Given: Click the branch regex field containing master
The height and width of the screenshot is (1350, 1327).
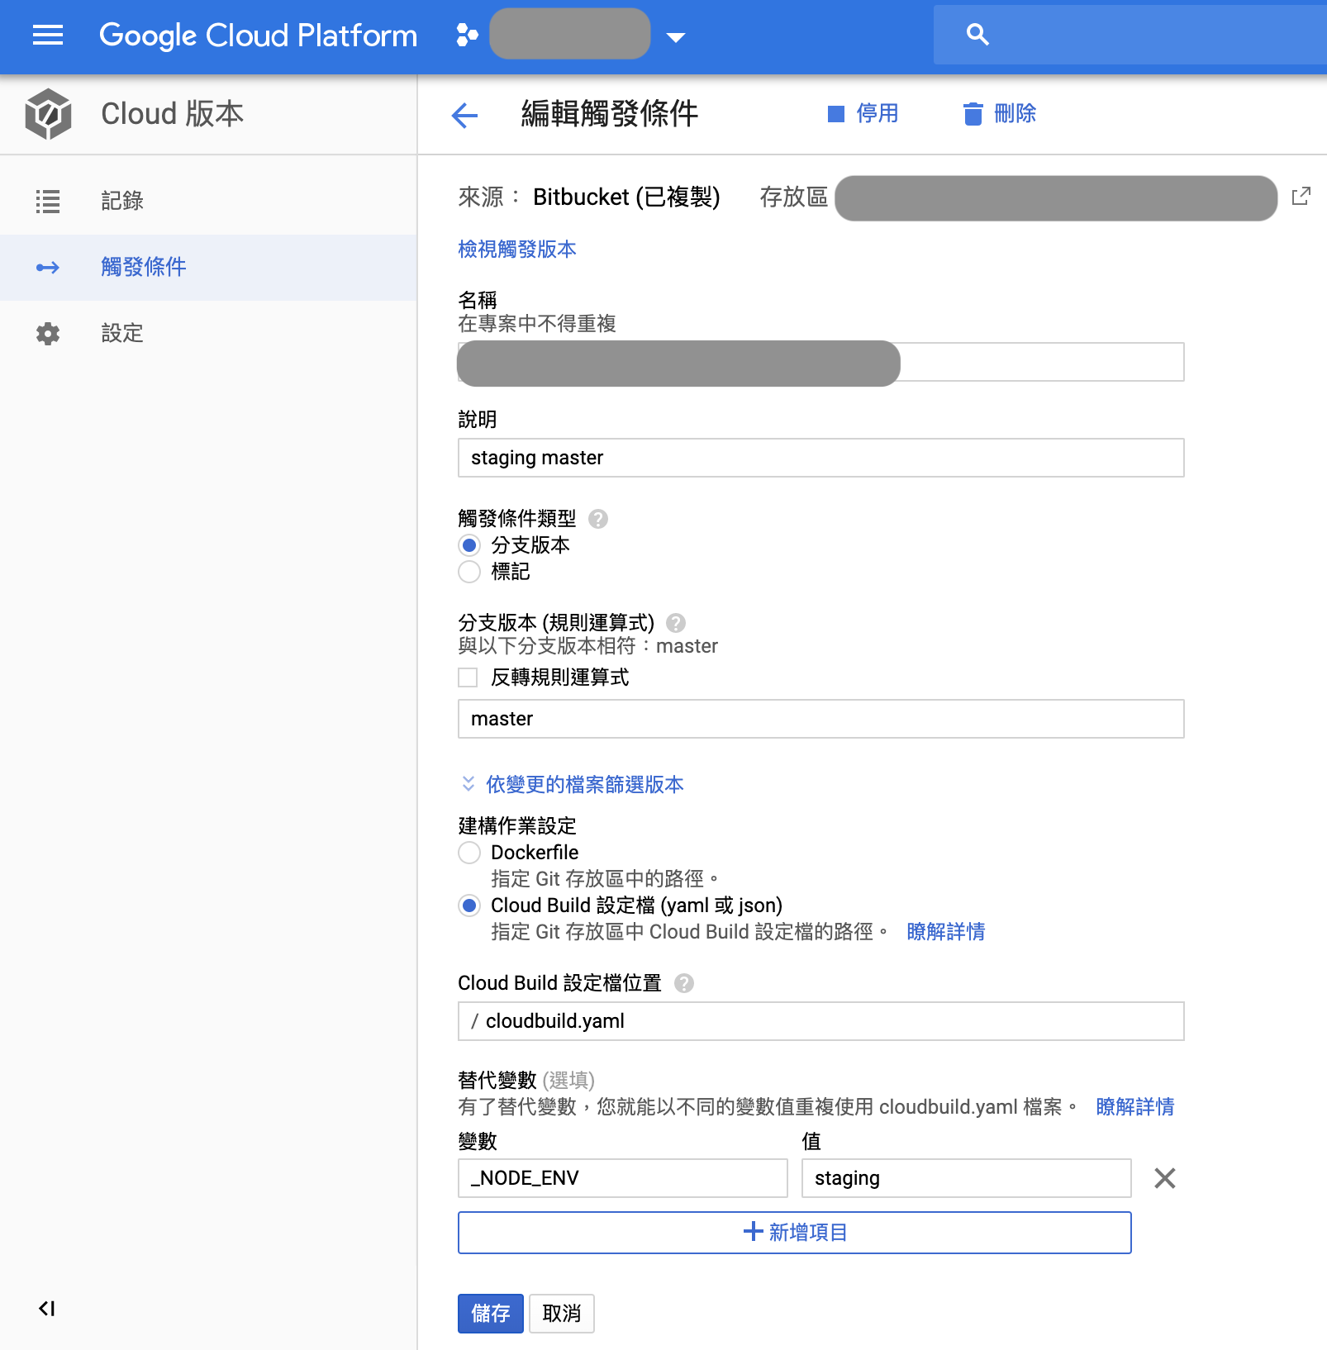Looking at the screenshot, I should coord(820,719).
